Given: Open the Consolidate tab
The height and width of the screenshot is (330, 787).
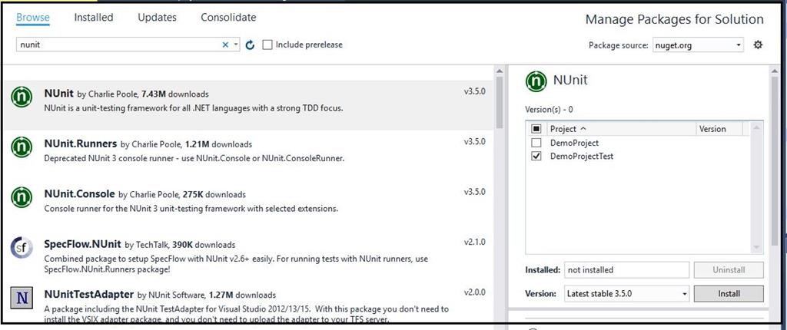Looking at the screenshot, I should (x=228, y=18).
